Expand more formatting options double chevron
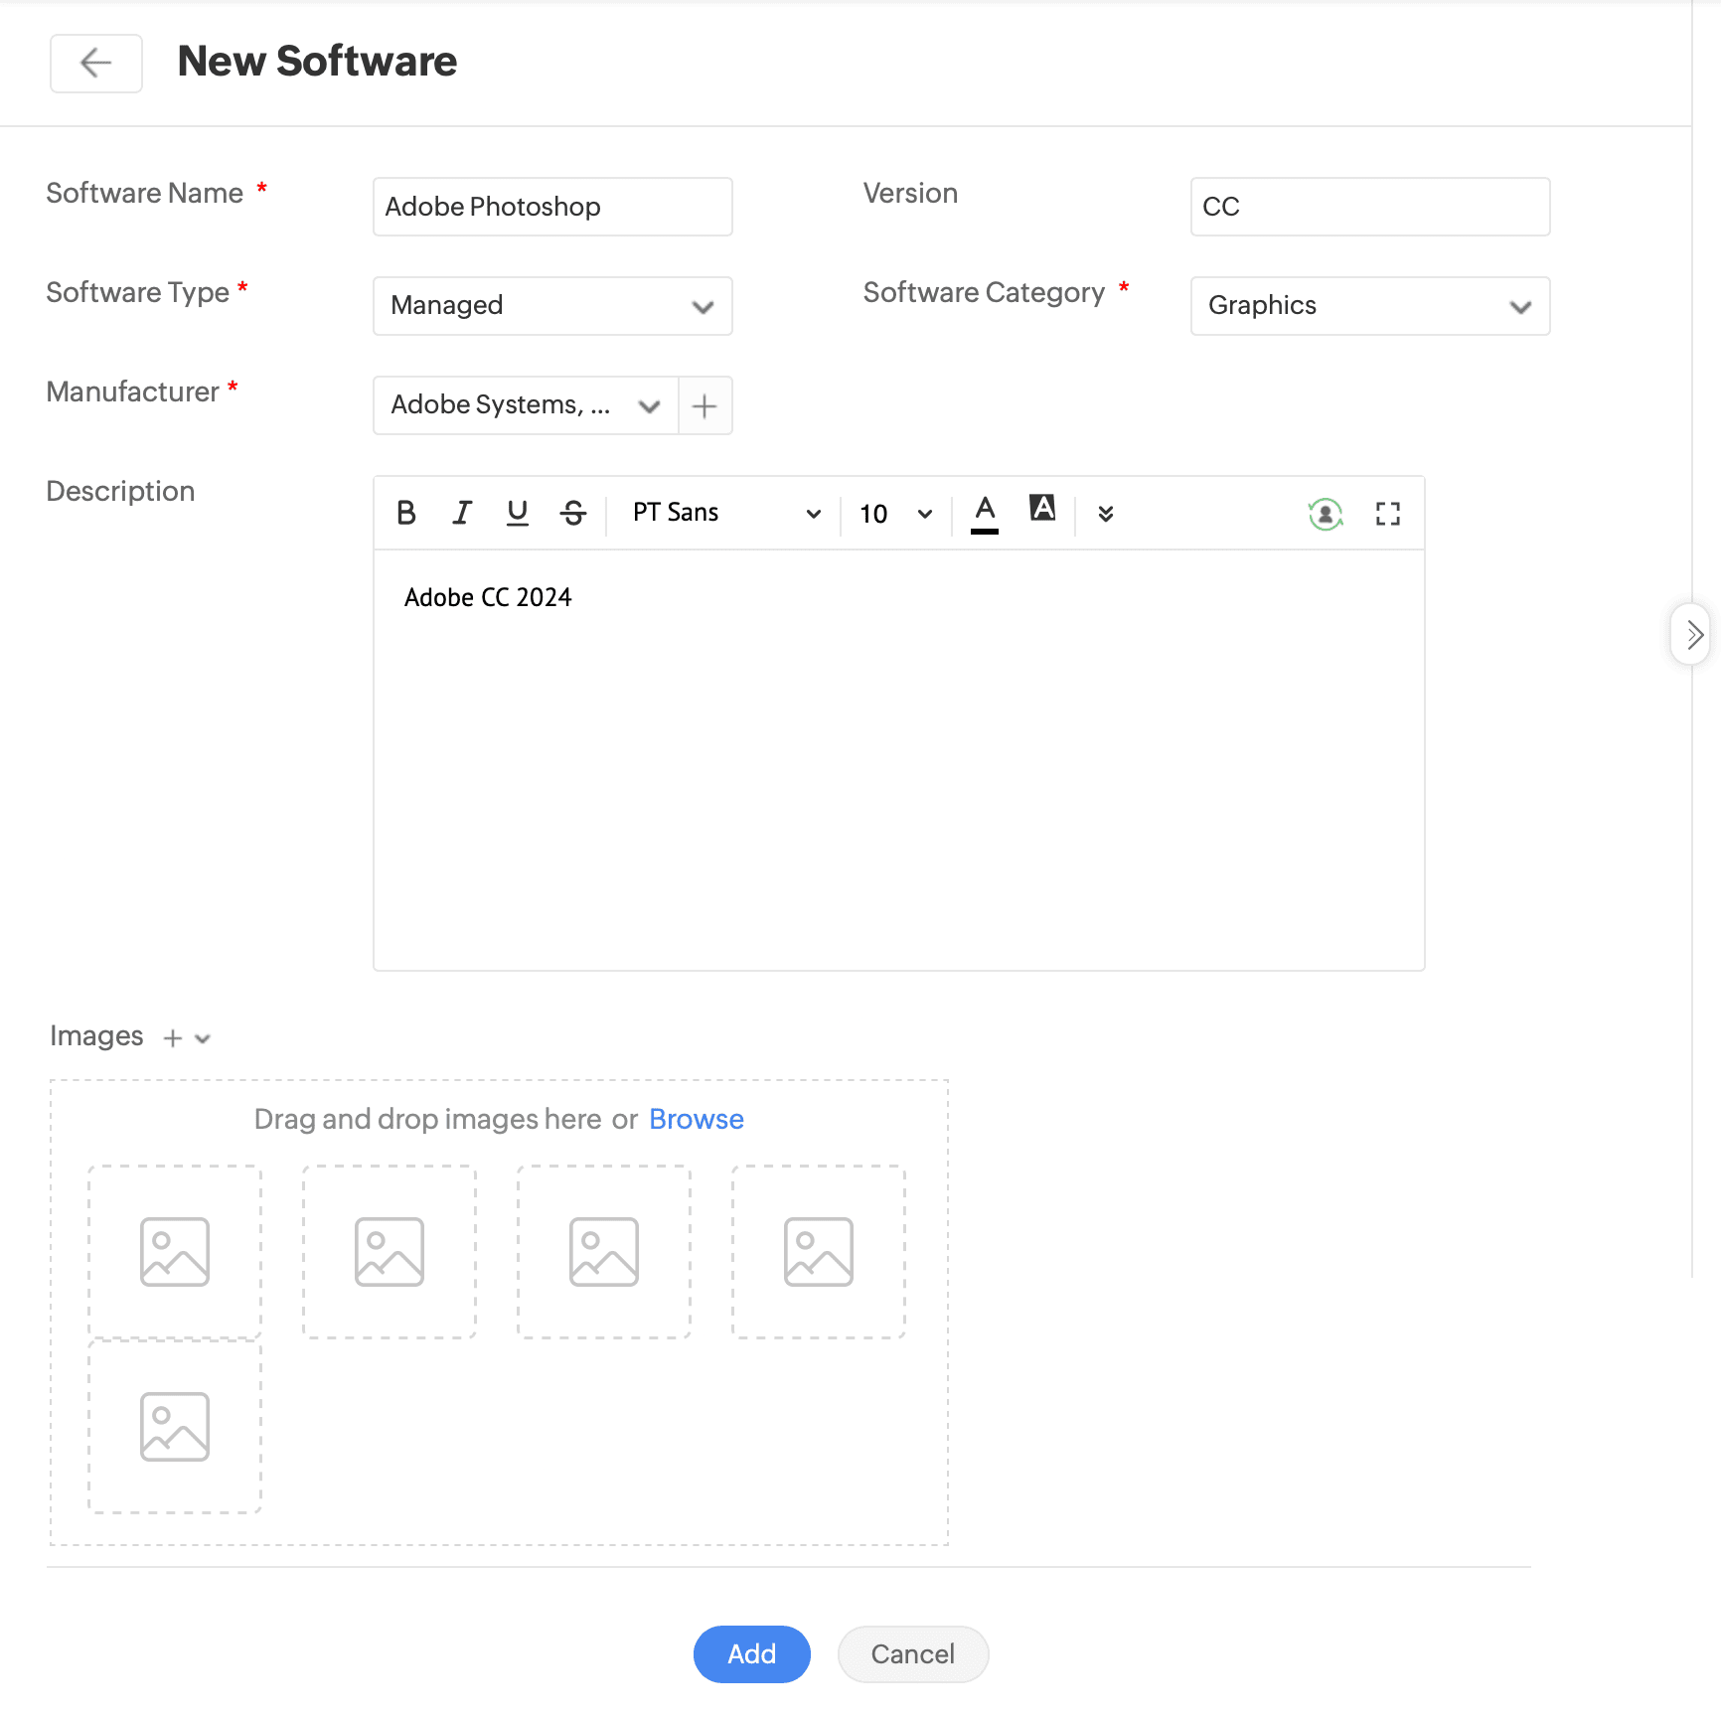Image resolution: width=1721 pixels, height=1719 pixels. pos(1105,514)
